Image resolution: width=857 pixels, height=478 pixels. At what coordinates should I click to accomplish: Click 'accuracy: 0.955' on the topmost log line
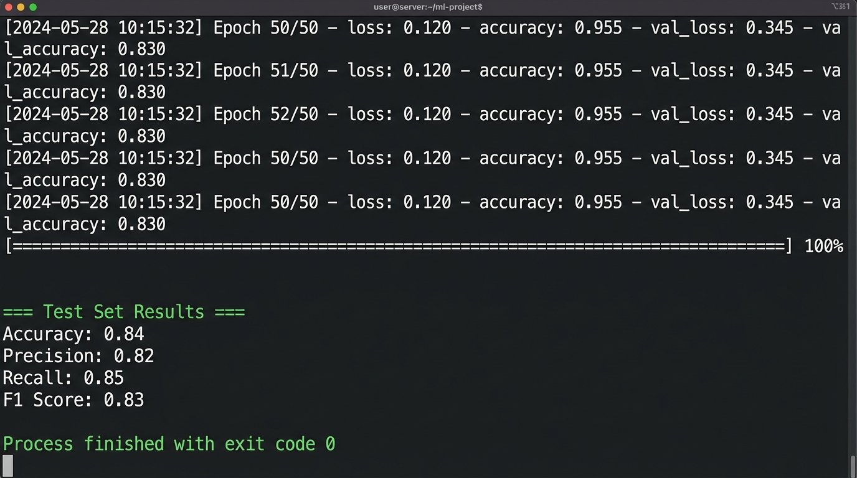[x=551, y=28]
